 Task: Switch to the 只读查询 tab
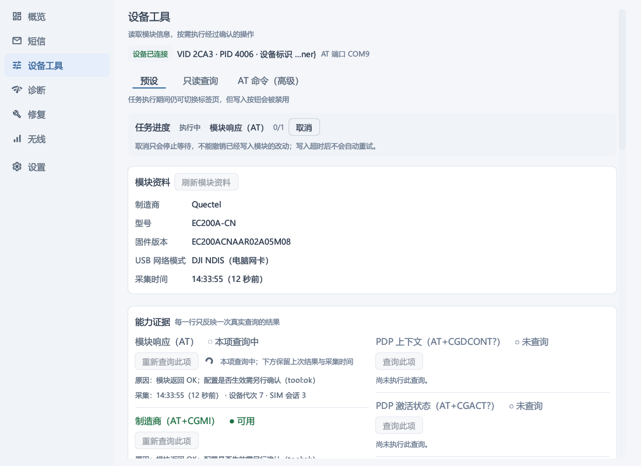[x=200, y=81]
